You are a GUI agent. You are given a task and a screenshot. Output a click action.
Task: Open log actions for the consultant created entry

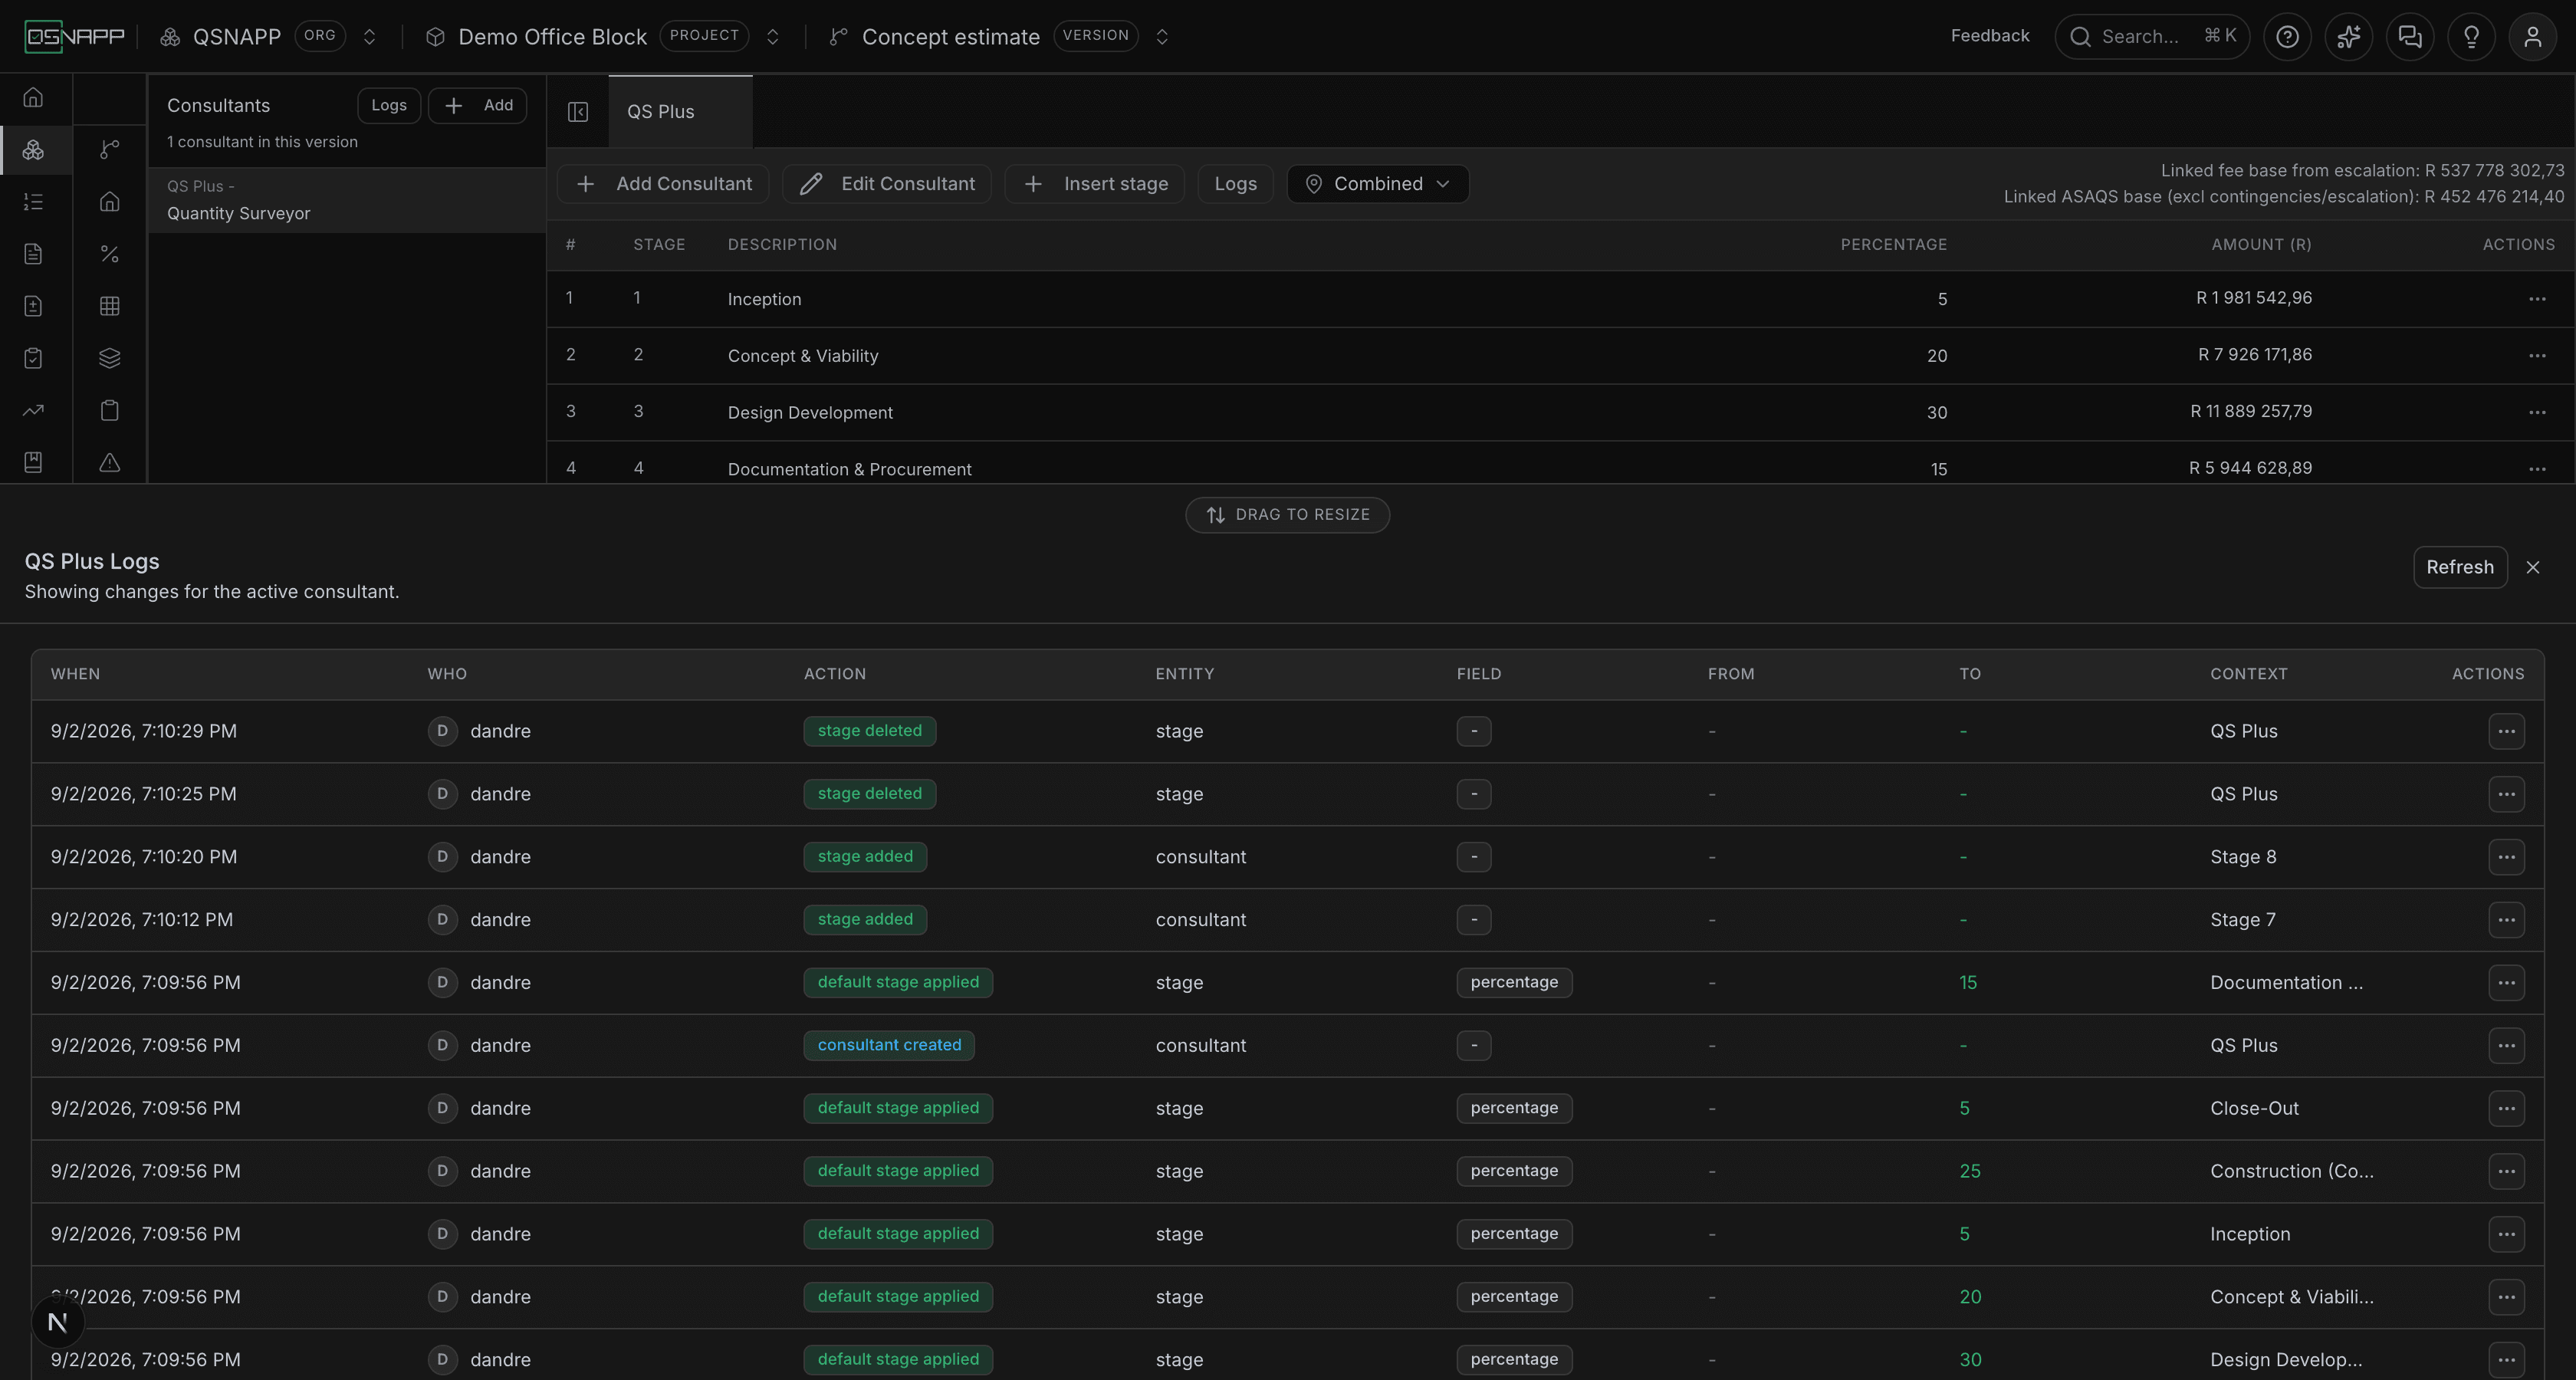tap(2505, 1045)
